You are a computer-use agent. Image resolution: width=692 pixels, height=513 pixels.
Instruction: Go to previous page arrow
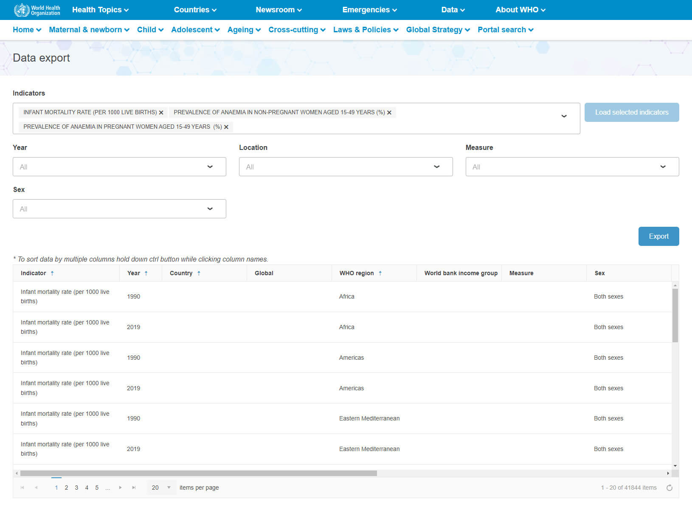tap(36, 488)
